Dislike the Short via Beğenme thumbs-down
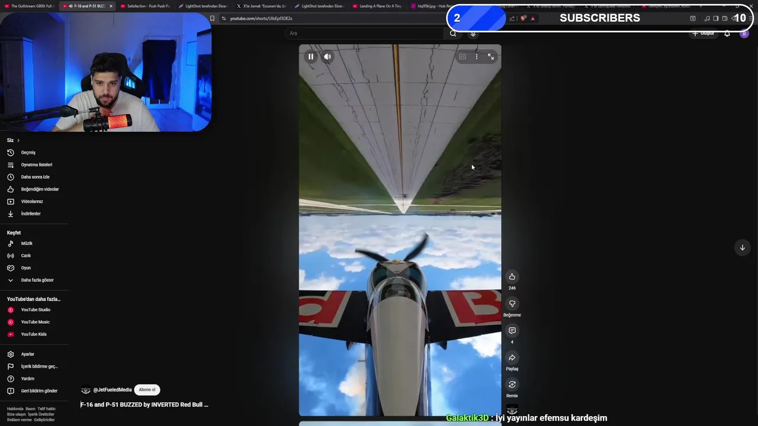758x426 pixels. click(512, 304)
